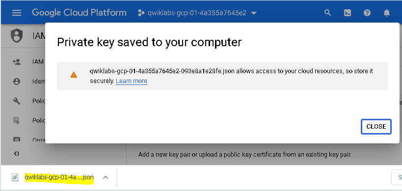402x191 pixels.
Task: Click the IAM shield icon
Action: click(x=17, y=36)
